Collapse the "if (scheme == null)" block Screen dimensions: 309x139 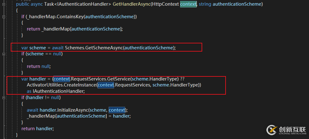click(x=3, y=54)
